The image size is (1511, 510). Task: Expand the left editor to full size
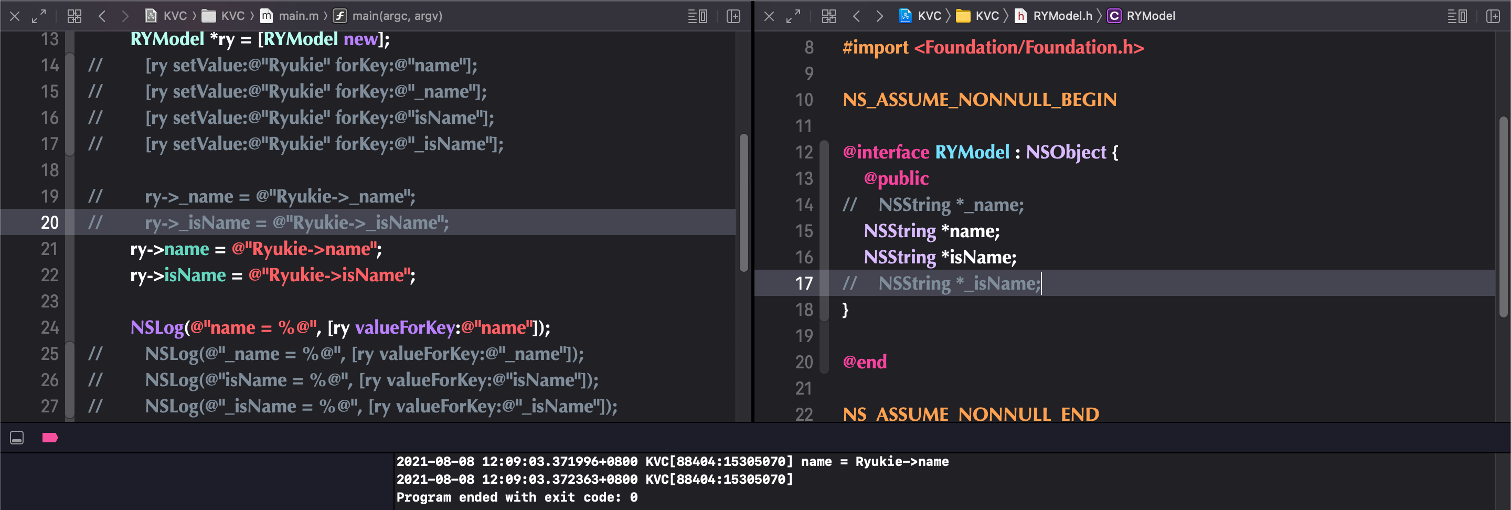(x=39, y=16)
